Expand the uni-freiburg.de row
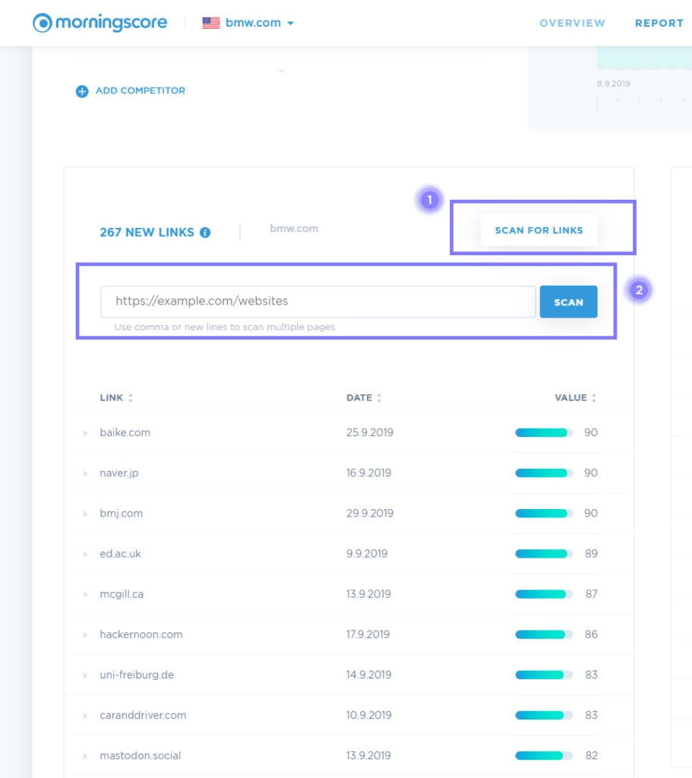The width and height of the screenshot is (692, 778). click(x=85, y=675)
